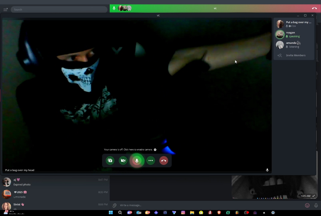Viewport: 321px width, 216px height.
Task: Open the aj chat in chat list
Action: (x=55, y=182)
